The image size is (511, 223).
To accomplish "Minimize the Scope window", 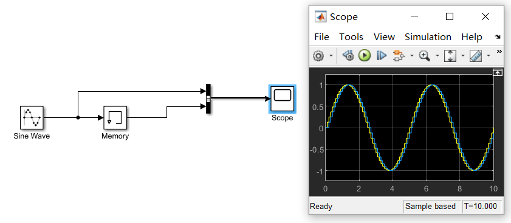I will [x=414, y=16].
